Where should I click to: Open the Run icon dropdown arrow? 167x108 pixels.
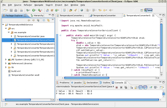(36, 10)
